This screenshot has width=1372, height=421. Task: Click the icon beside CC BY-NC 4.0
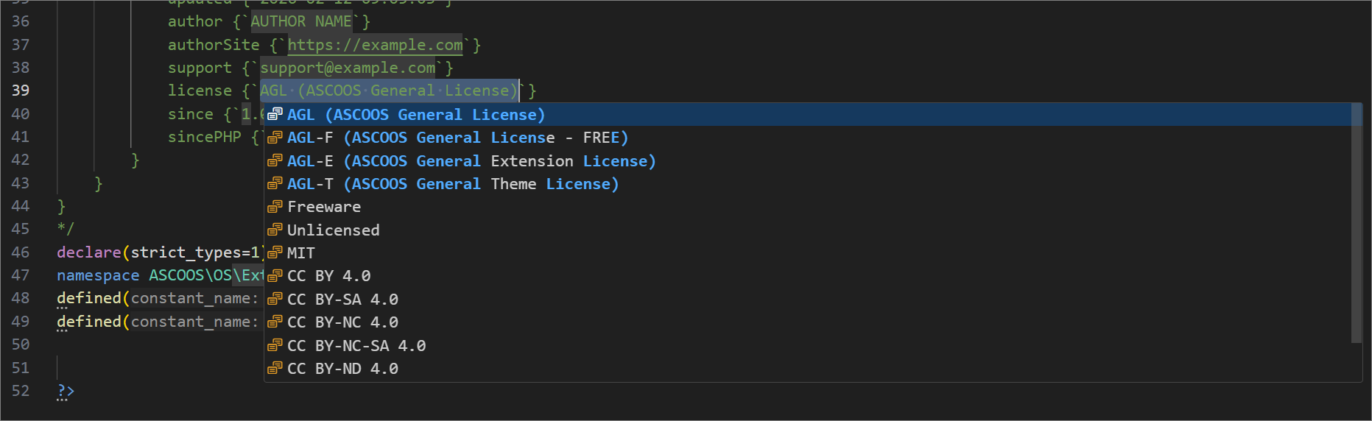275,322
